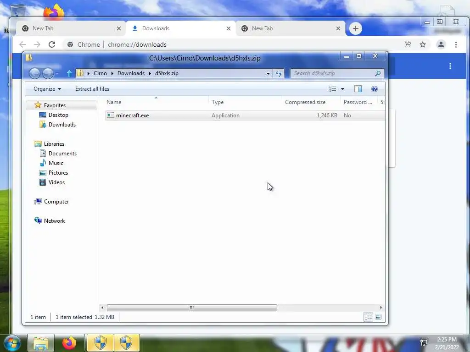470x352 pixels.
Task: Open Documents library
Action: point(62,153)
